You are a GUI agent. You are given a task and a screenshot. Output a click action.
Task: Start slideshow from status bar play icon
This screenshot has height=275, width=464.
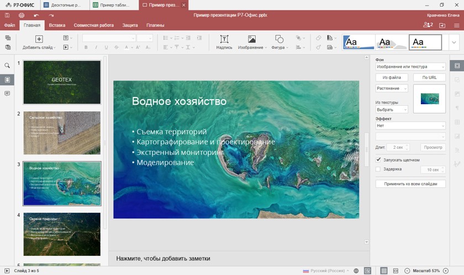(x=7, y=271)
